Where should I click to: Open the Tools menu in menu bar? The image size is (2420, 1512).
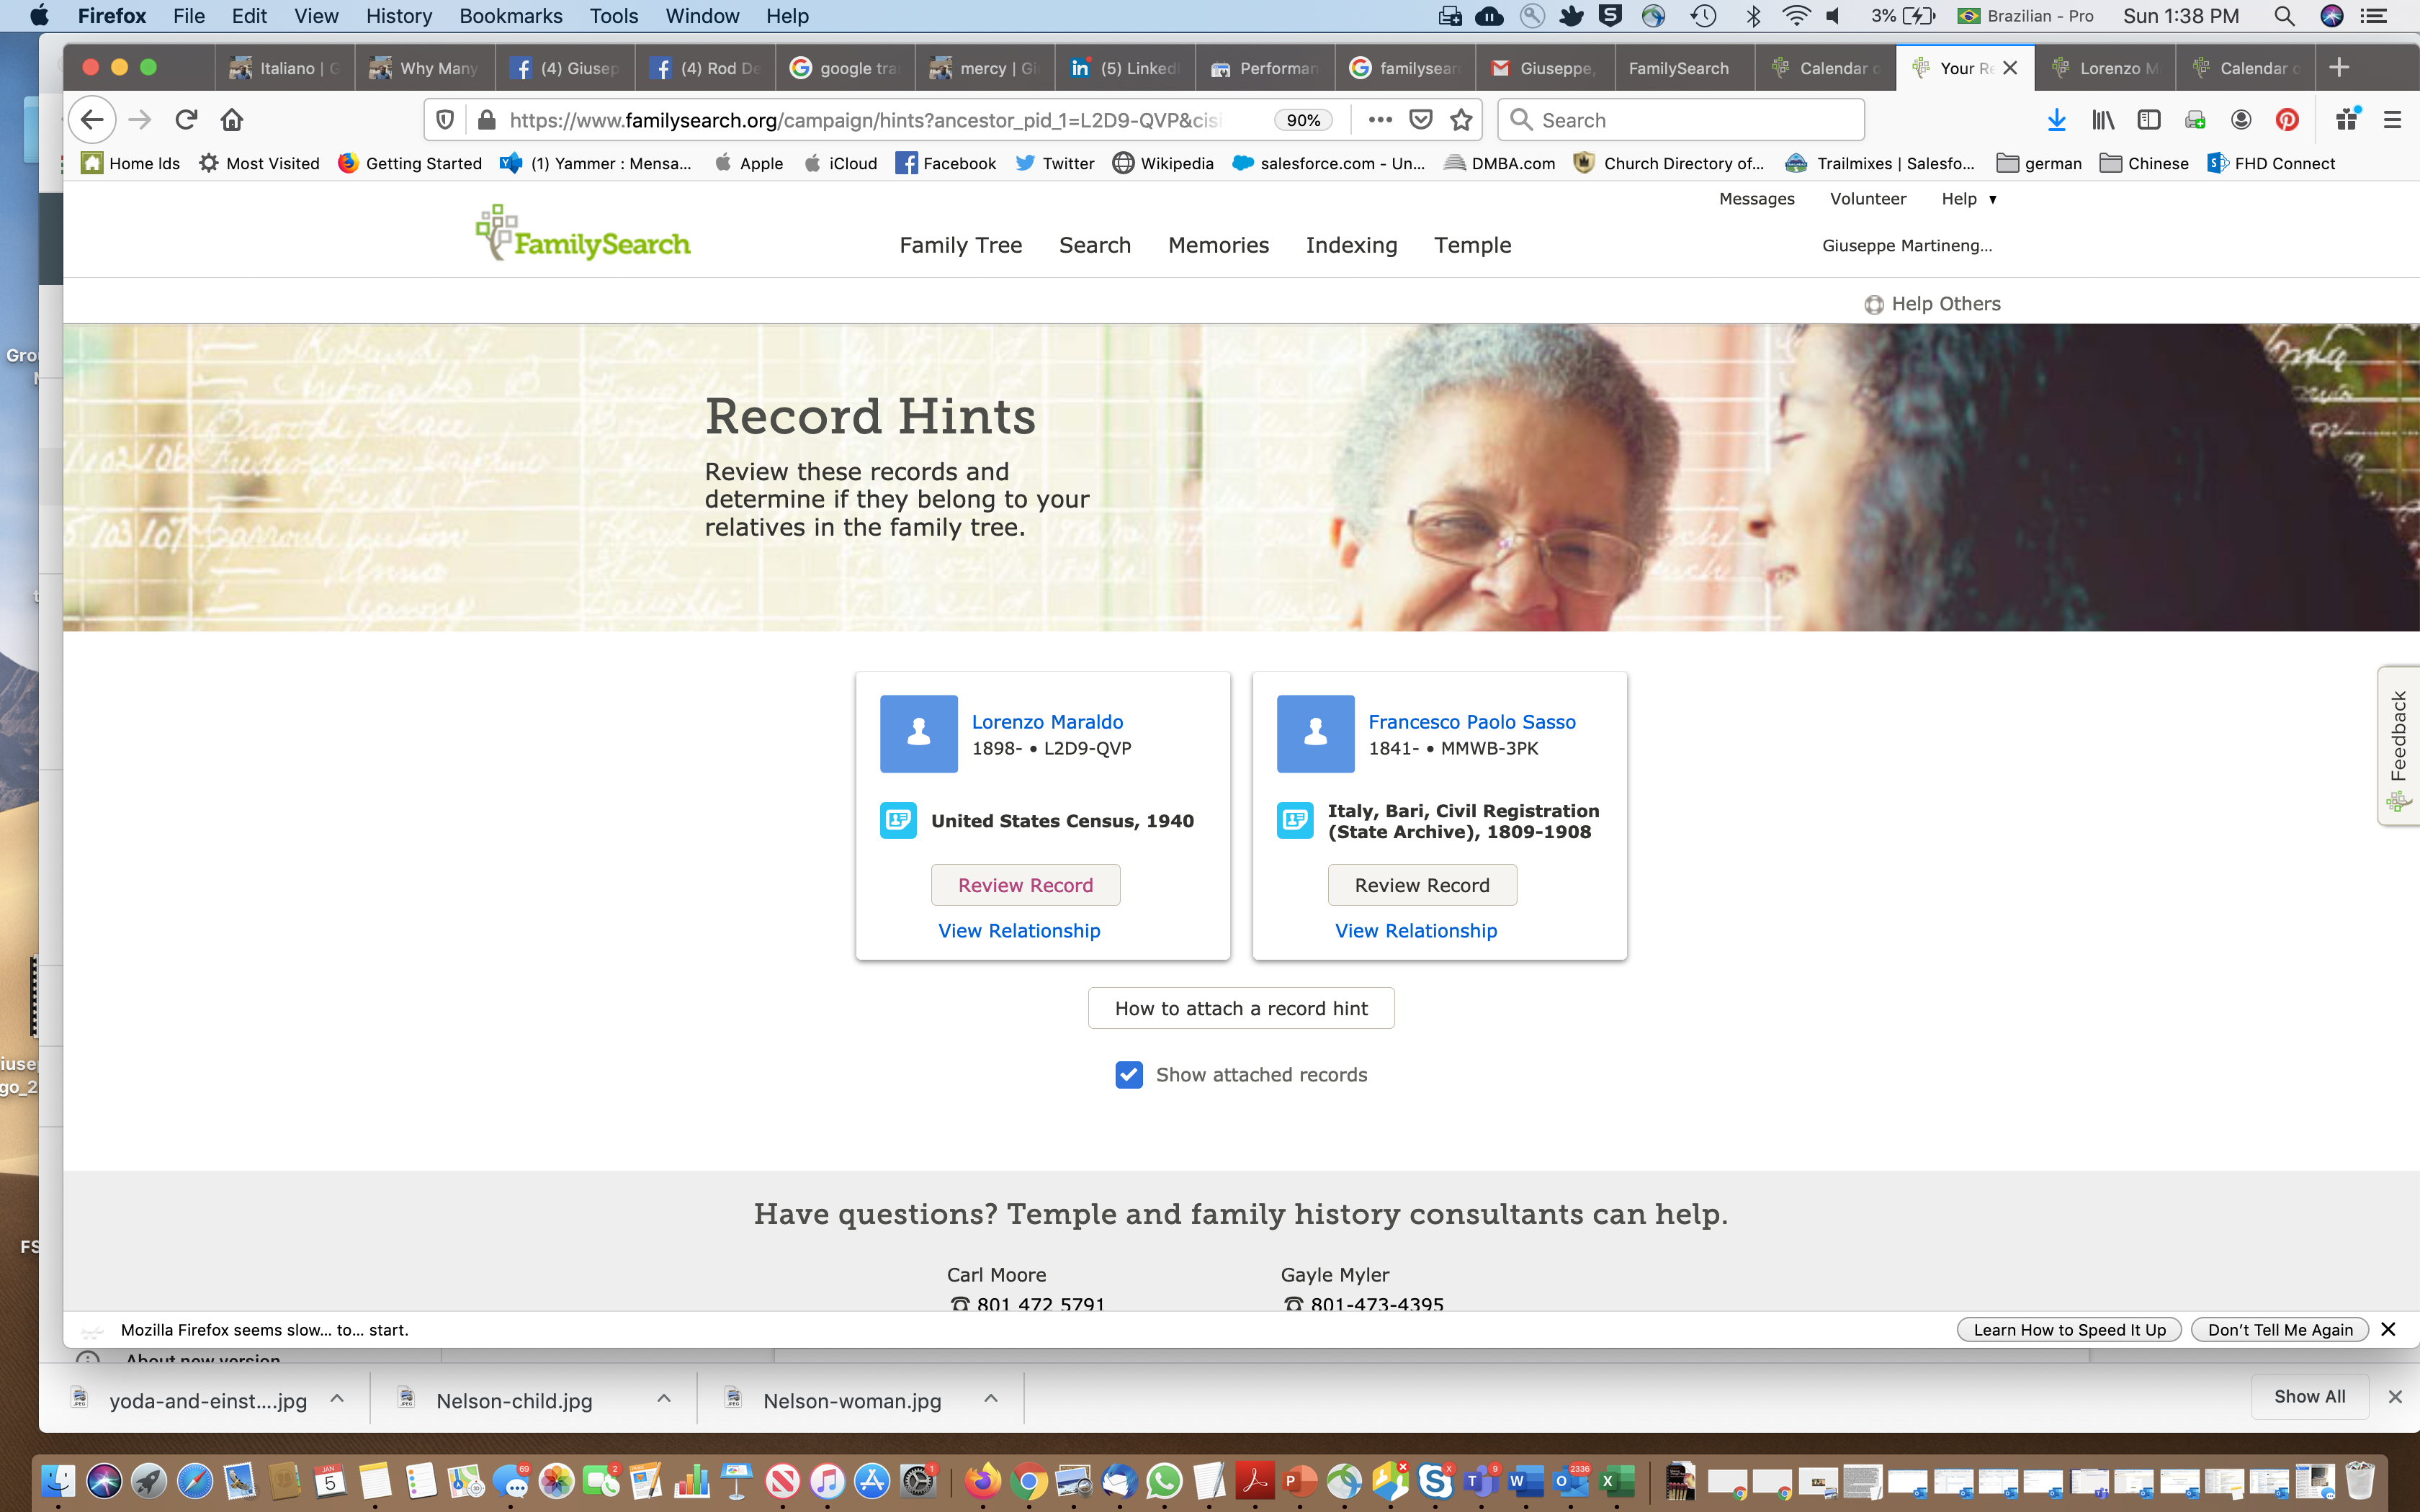[614, 16]
